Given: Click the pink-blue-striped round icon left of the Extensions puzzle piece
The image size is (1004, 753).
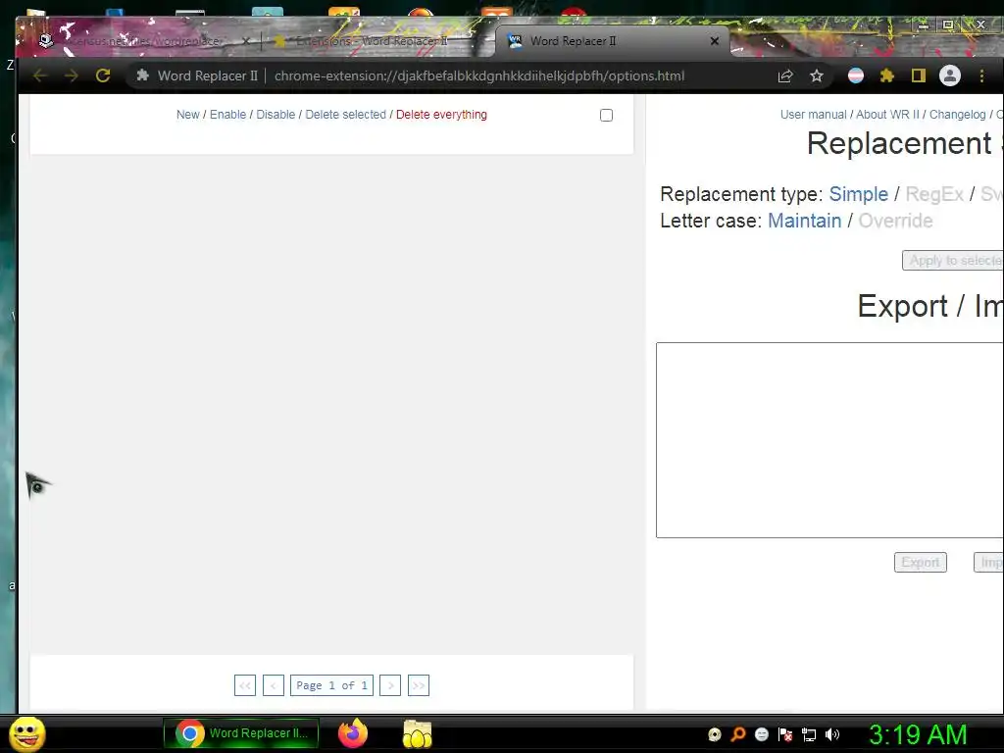Looking at the screenshot, I should (855, 75).
